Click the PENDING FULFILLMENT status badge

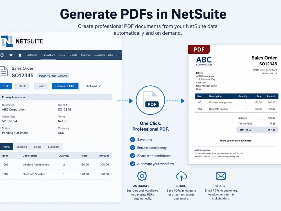pyautogui.click(x=53, y=76)
